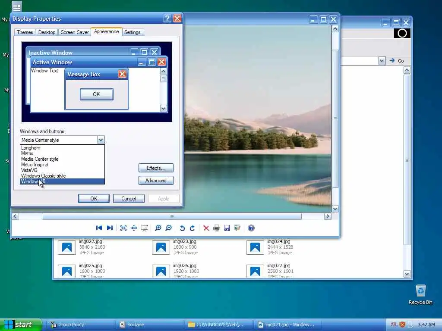
Task: Open the Effects... button
Action: [156, 168]
